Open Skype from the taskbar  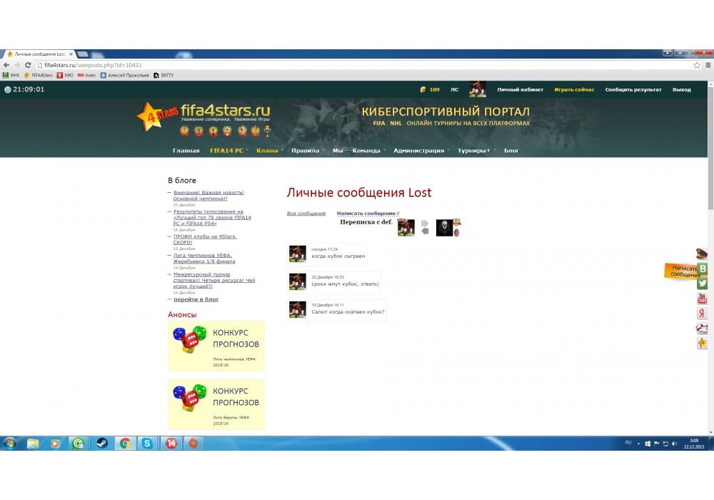tap(147, 443)
